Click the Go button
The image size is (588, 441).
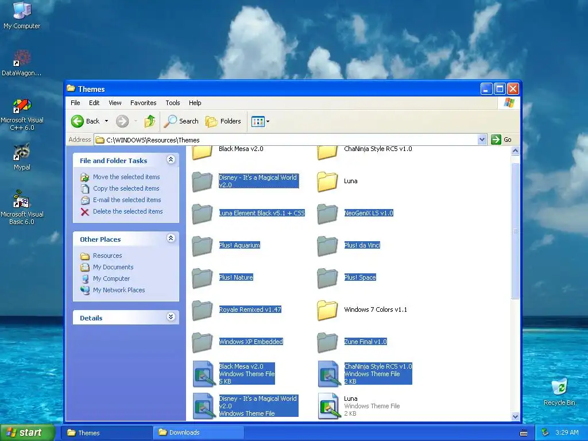tap(502, 140)
